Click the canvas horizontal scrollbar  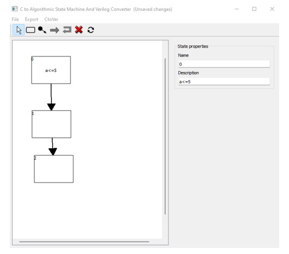[x=84, y=241]
